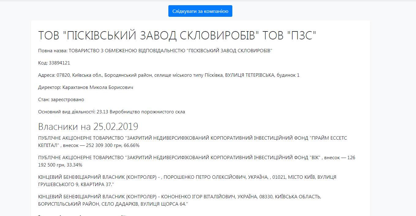The width and height of the screenshot is (416, 216).
Task: Click the 'Повна назва' full name line
Action: (155, 51)
